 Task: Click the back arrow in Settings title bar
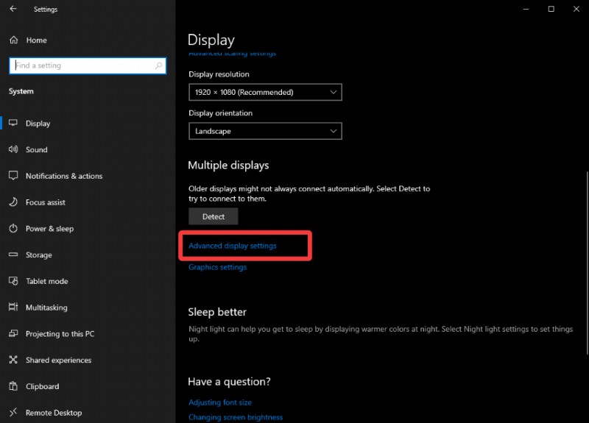coord(13,9)
